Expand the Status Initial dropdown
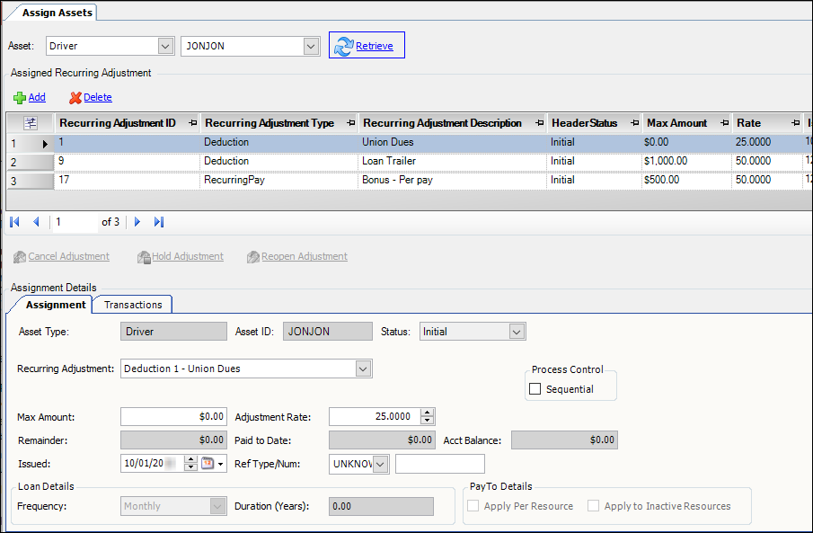The height and width of the screenshot is (533, 813). coord(516,332)
